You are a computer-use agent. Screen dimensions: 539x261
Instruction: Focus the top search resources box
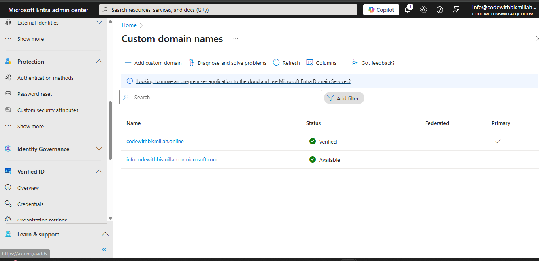click(x=228, y=10)
